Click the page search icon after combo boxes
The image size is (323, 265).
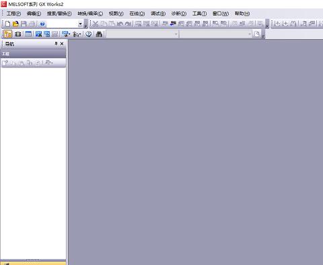(x=257, y=34)
